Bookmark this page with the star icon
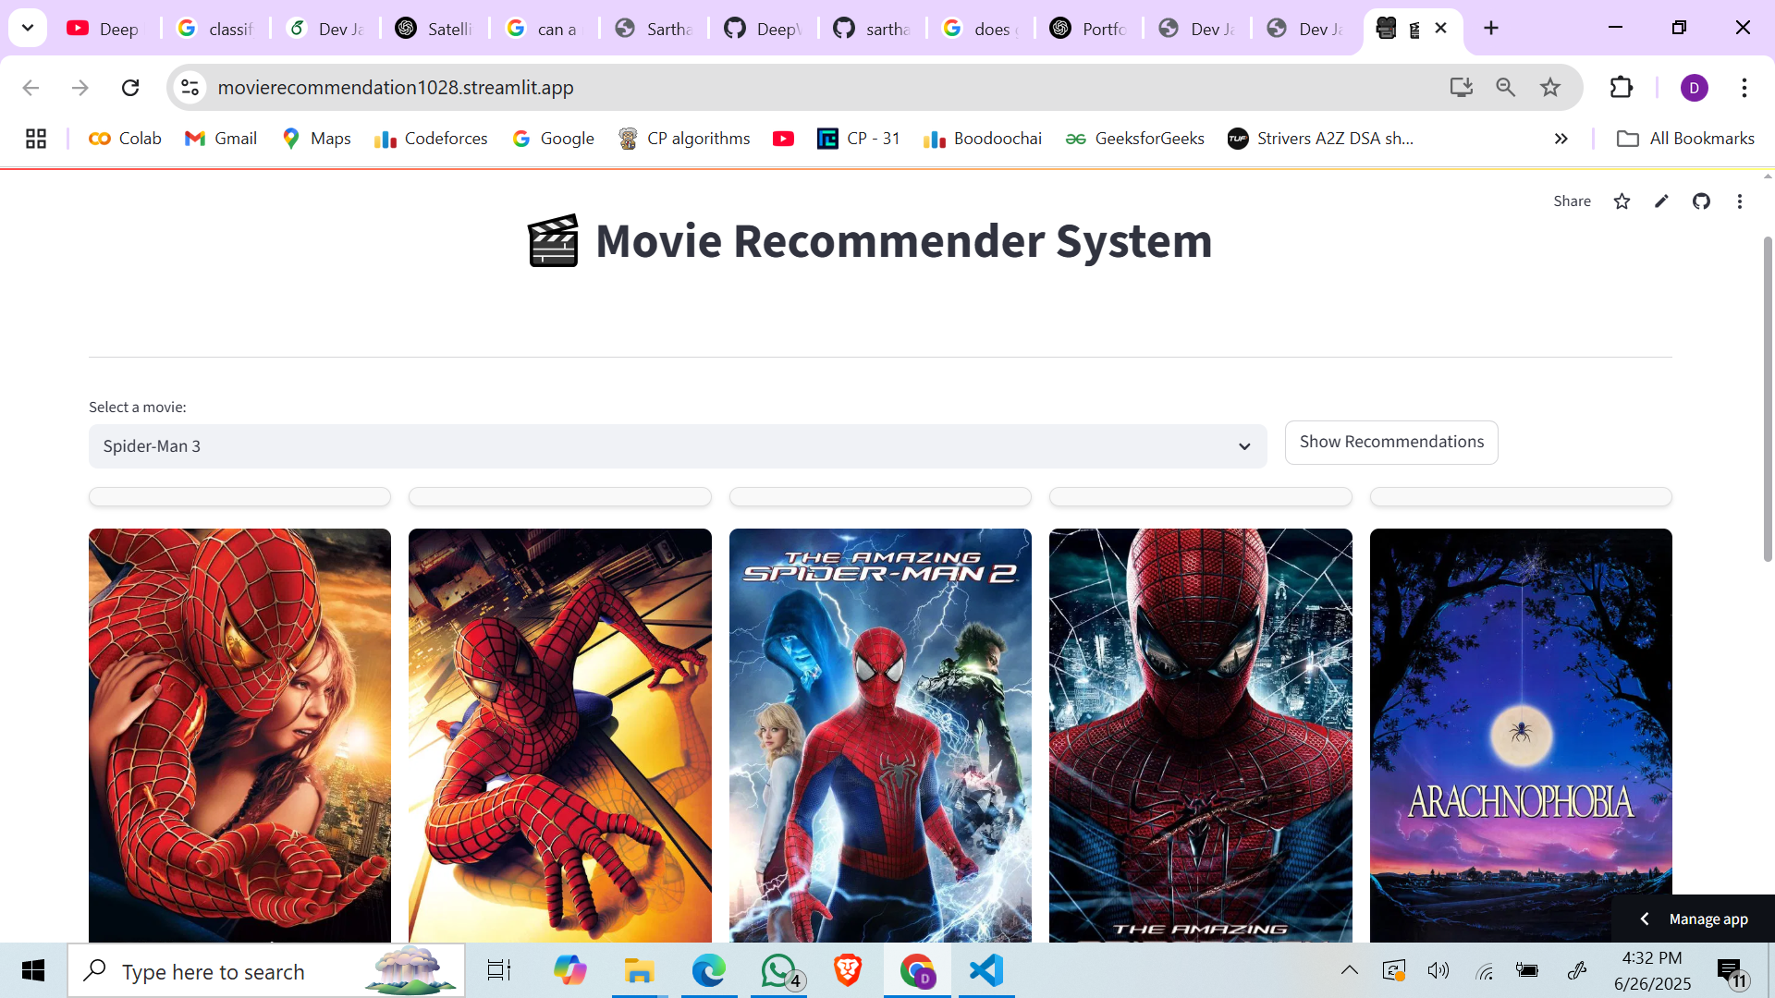The image size is (1775, 998). coord(1550,87)
